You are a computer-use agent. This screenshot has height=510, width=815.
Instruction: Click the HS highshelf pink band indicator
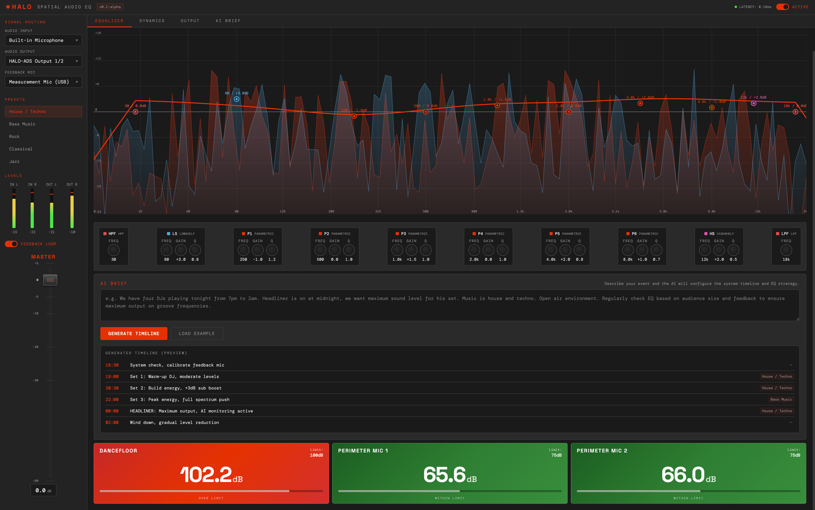click(x=706, y=234)
